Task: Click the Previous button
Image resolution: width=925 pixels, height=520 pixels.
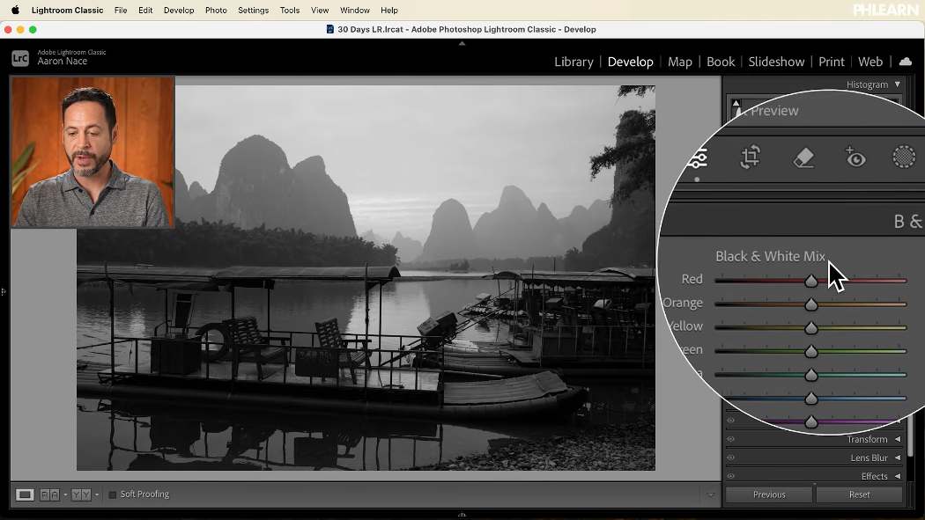Action: click(769, 494)
